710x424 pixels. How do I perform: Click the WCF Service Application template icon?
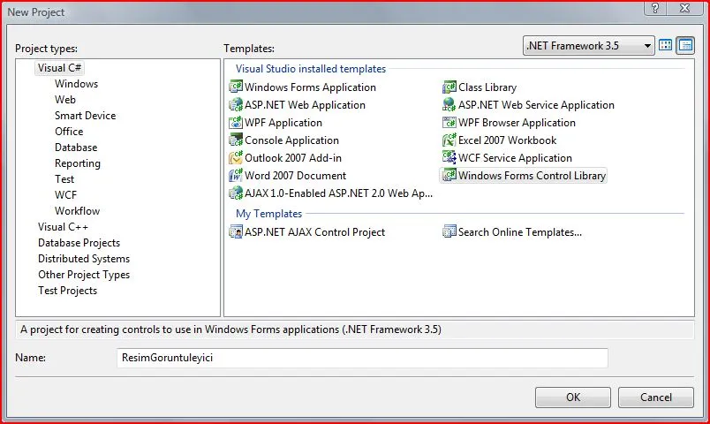tap(449, 157)
